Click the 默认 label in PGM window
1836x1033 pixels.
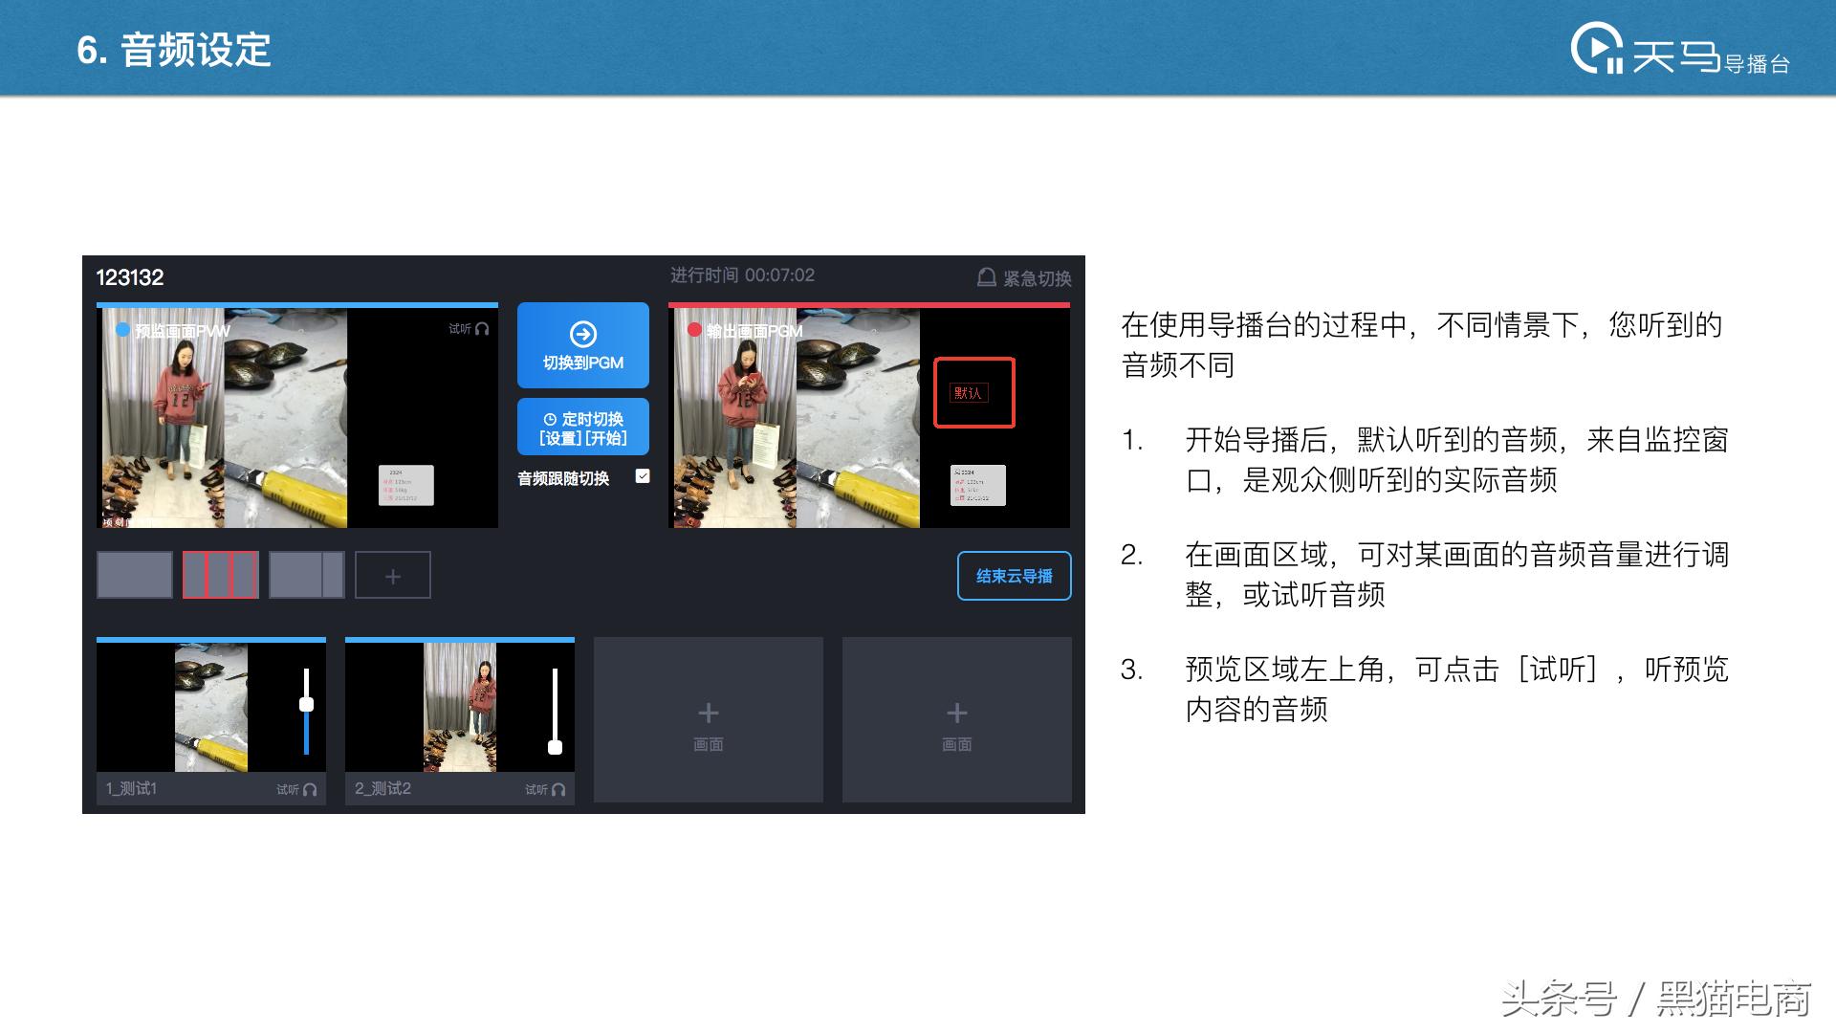pyautogui.click(x=968, y=393)
